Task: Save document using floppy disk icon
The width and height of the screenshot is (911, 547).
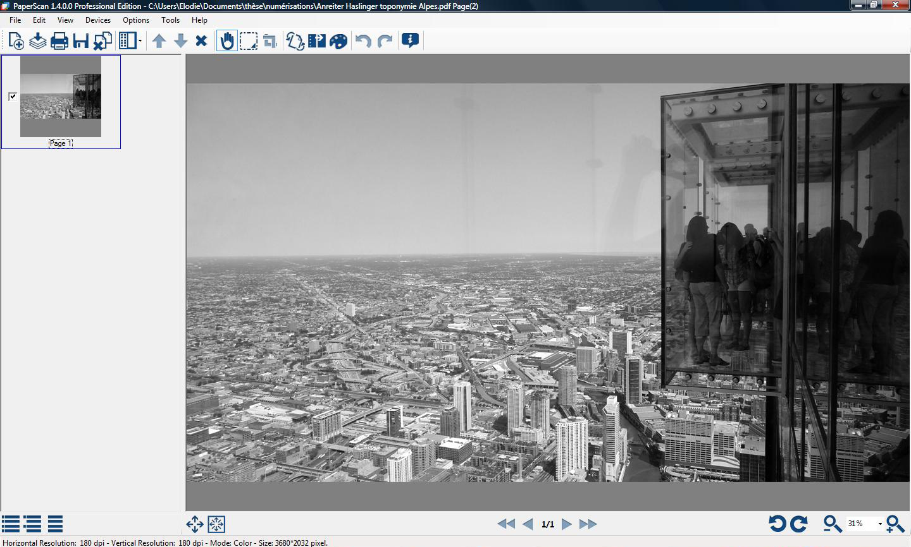Action: click(x=80, y=41)
